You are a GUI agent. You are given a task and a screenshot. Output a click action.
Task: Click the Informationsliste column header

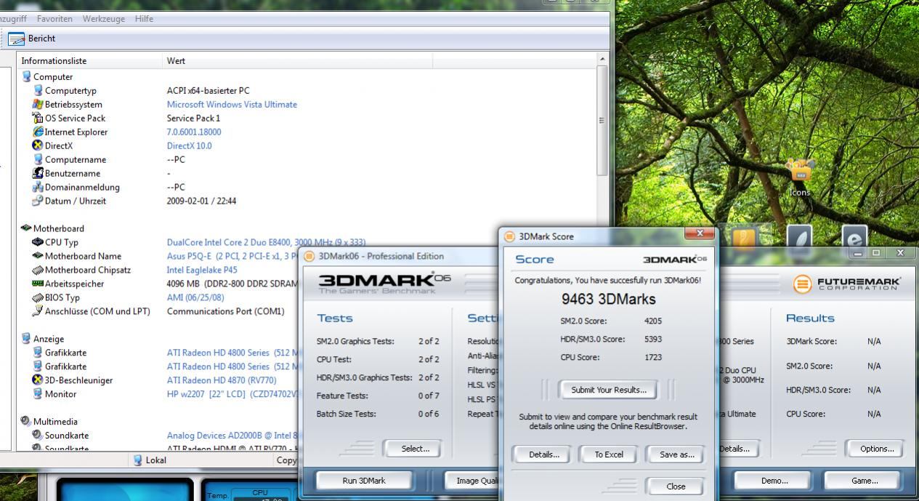coord(90,60)
